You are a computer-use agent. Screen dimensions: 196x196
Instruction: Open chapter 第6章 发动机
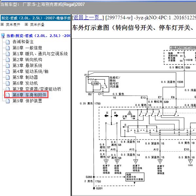[x=25, y=83]
